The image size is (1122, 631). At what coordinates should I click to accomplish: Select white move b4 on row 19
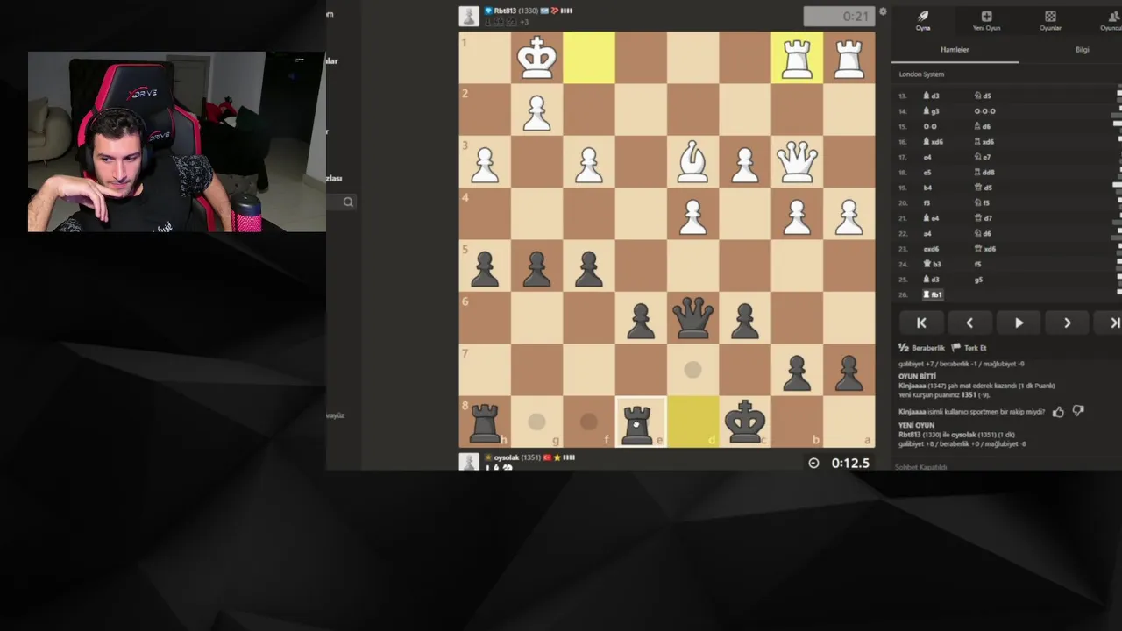coord(927,188)
